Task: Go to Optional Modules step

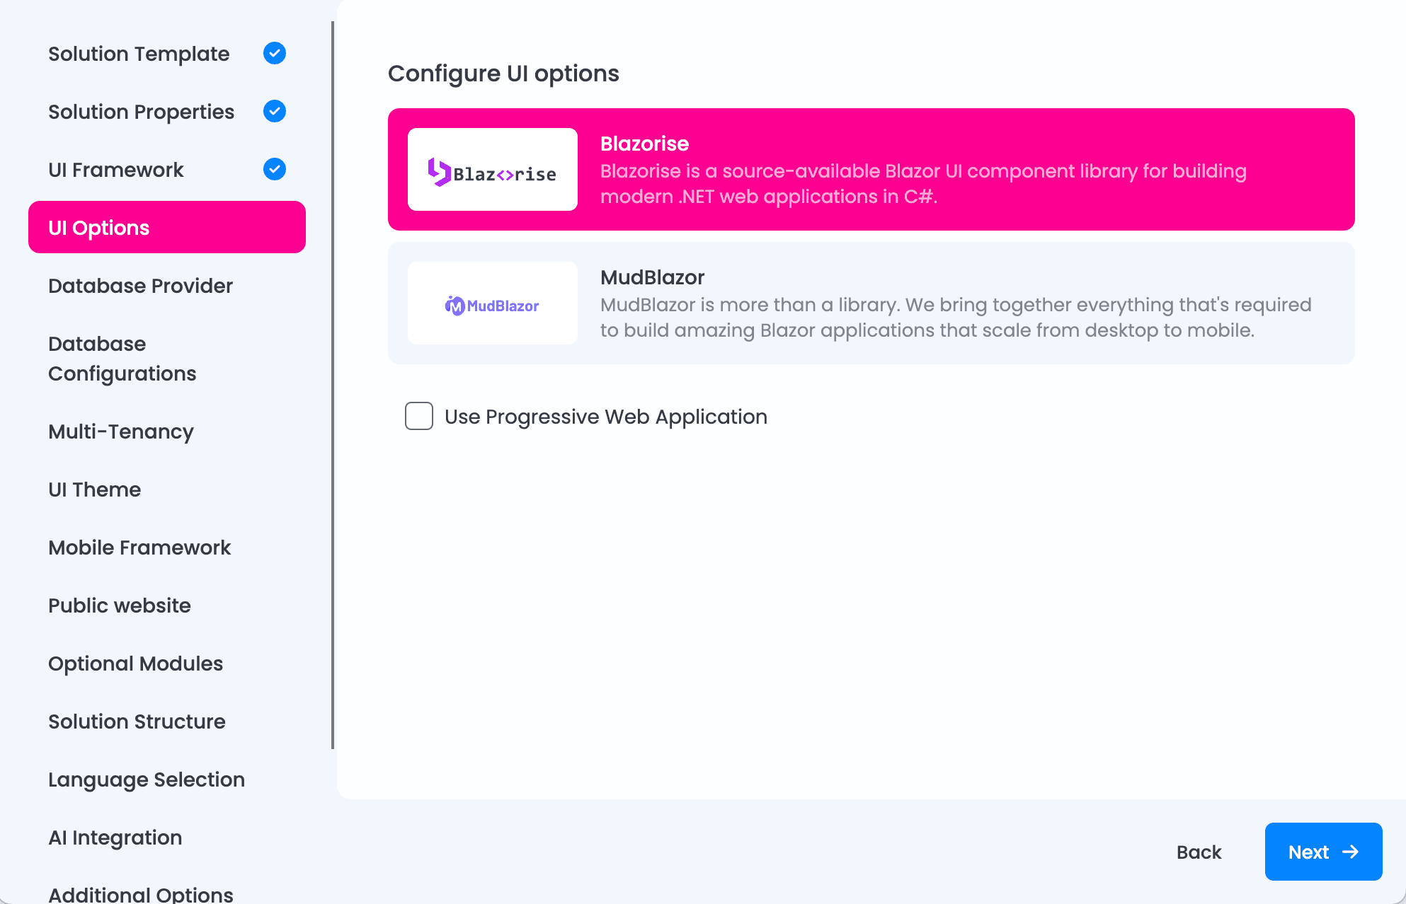Action: [x=167, y=663]
